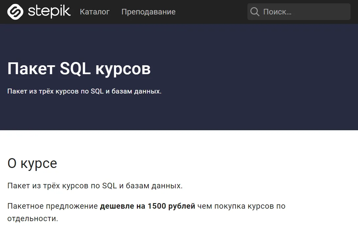Click the first paragraph under О курсе

tap(95, 186)
